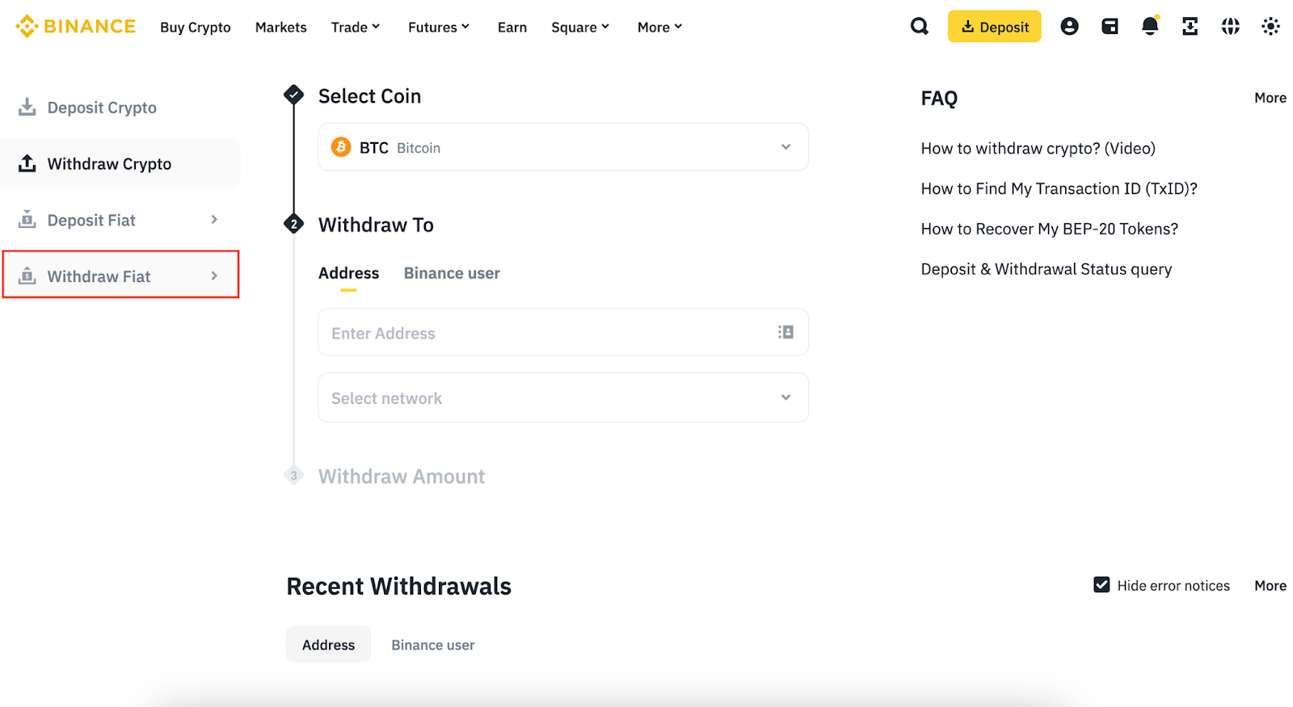Switch to Binance user in Recent Withdrawals

pos(433,645)
